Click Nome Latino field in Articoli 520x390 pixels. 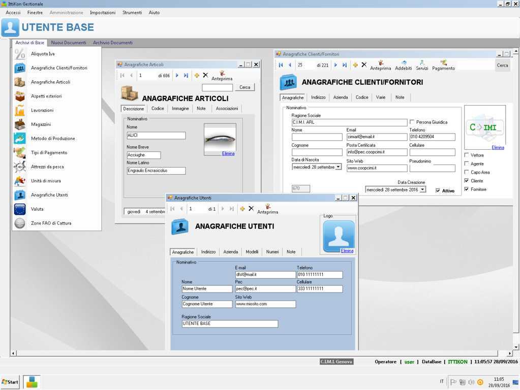(156, 171)
